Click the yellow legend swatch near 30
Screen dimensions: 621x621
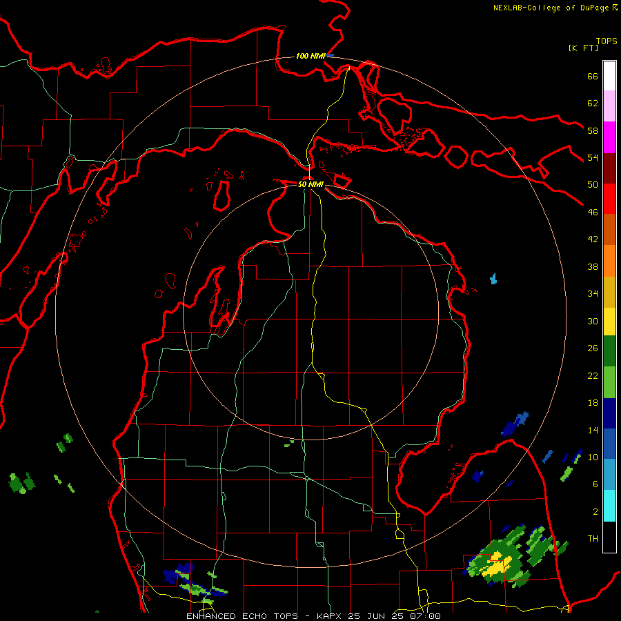pyautogui.click(x=609, y=321)
